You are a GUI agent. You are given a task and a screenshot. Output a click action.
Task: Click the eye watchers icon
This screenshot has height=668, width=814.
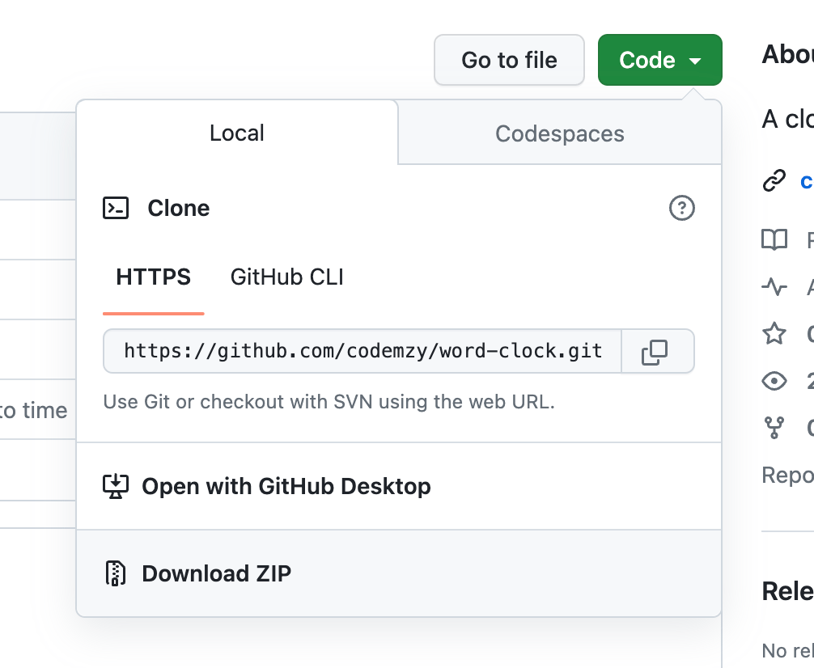774,381
